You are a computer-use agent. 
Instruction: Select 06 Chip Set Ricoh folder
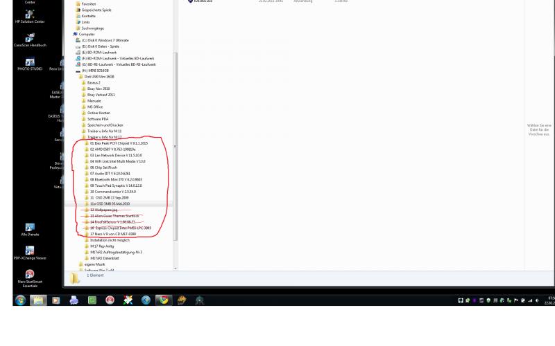point(101,167)
